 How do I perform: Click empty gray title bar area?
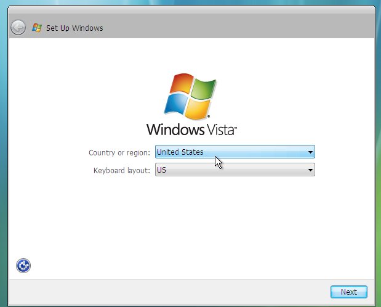coord(246,28)
